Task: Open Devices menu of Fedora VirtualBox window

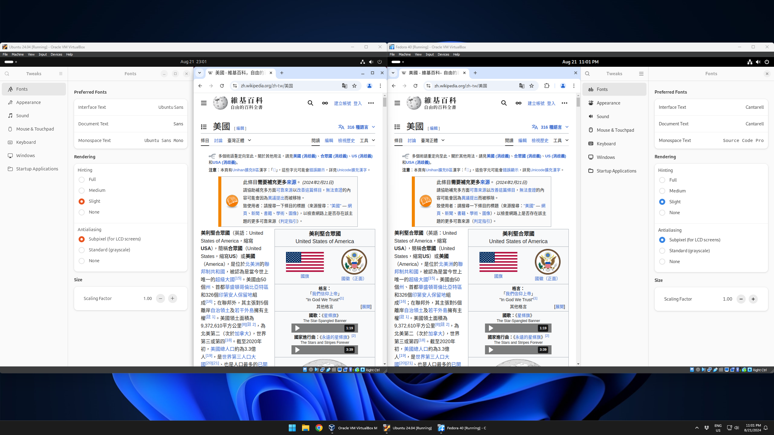Action: 443,54
